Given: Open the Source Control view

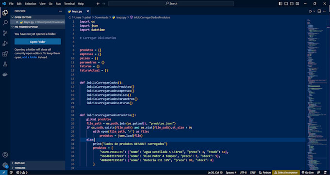Looking at the screenshot, I should coord(5,33).
